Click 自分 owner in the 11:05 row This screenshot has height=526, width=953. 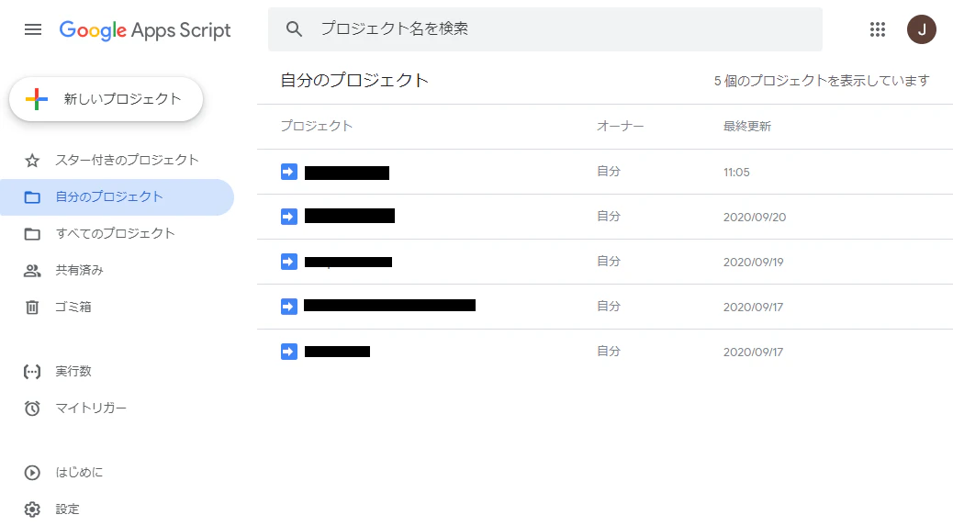[x=609, y=172]
